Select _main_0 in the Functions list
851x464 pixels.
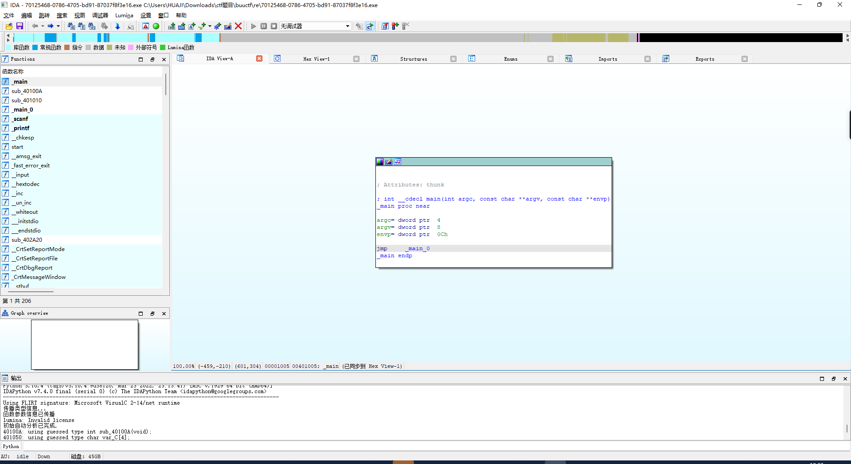click(x=82, y=109)
